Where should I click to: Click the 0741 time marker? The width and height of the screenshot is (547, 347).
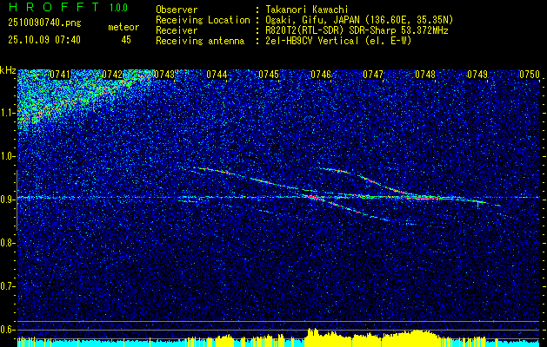click(x=60, y=75)
